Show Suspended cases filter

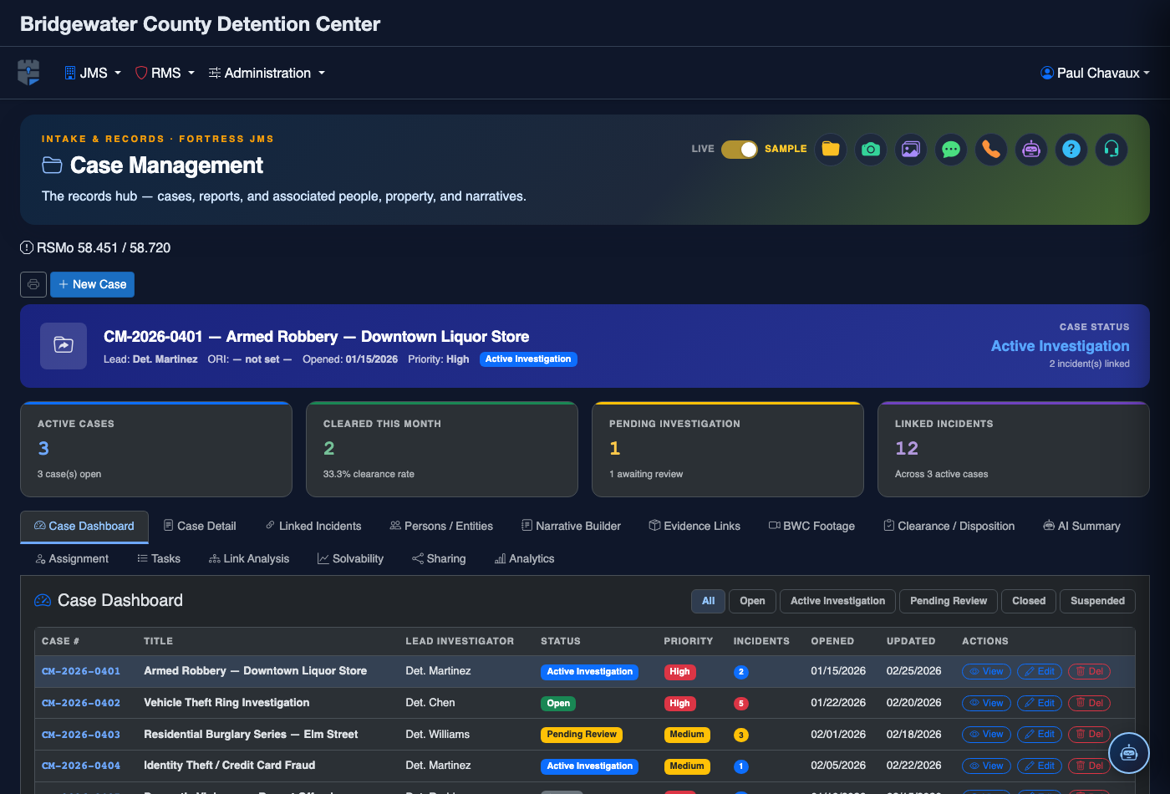1097,601
